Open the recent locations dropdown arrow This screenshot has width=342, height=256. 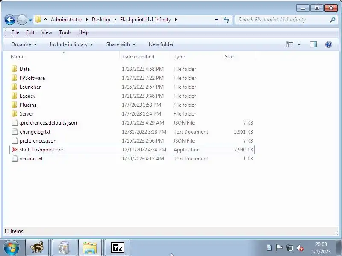pyautogui.click(x=30, y=20)
